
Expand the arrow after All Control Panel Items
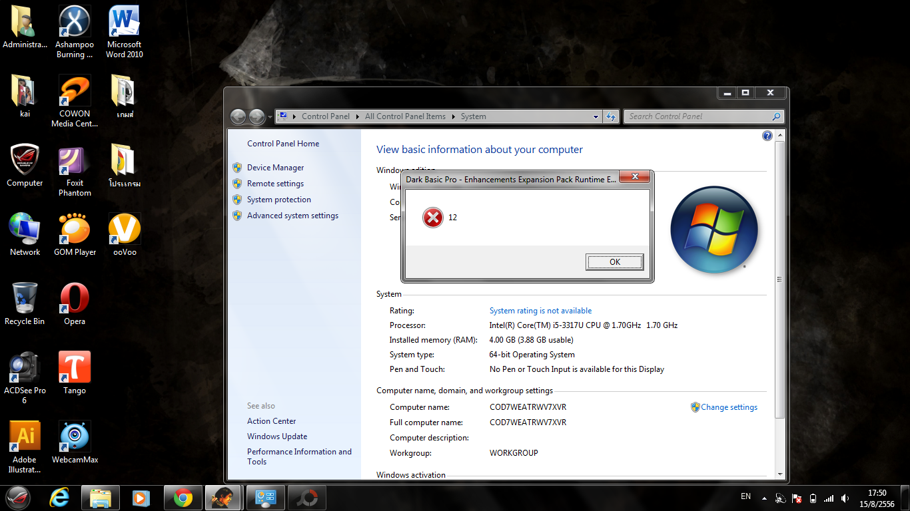[x=454, y=116]
